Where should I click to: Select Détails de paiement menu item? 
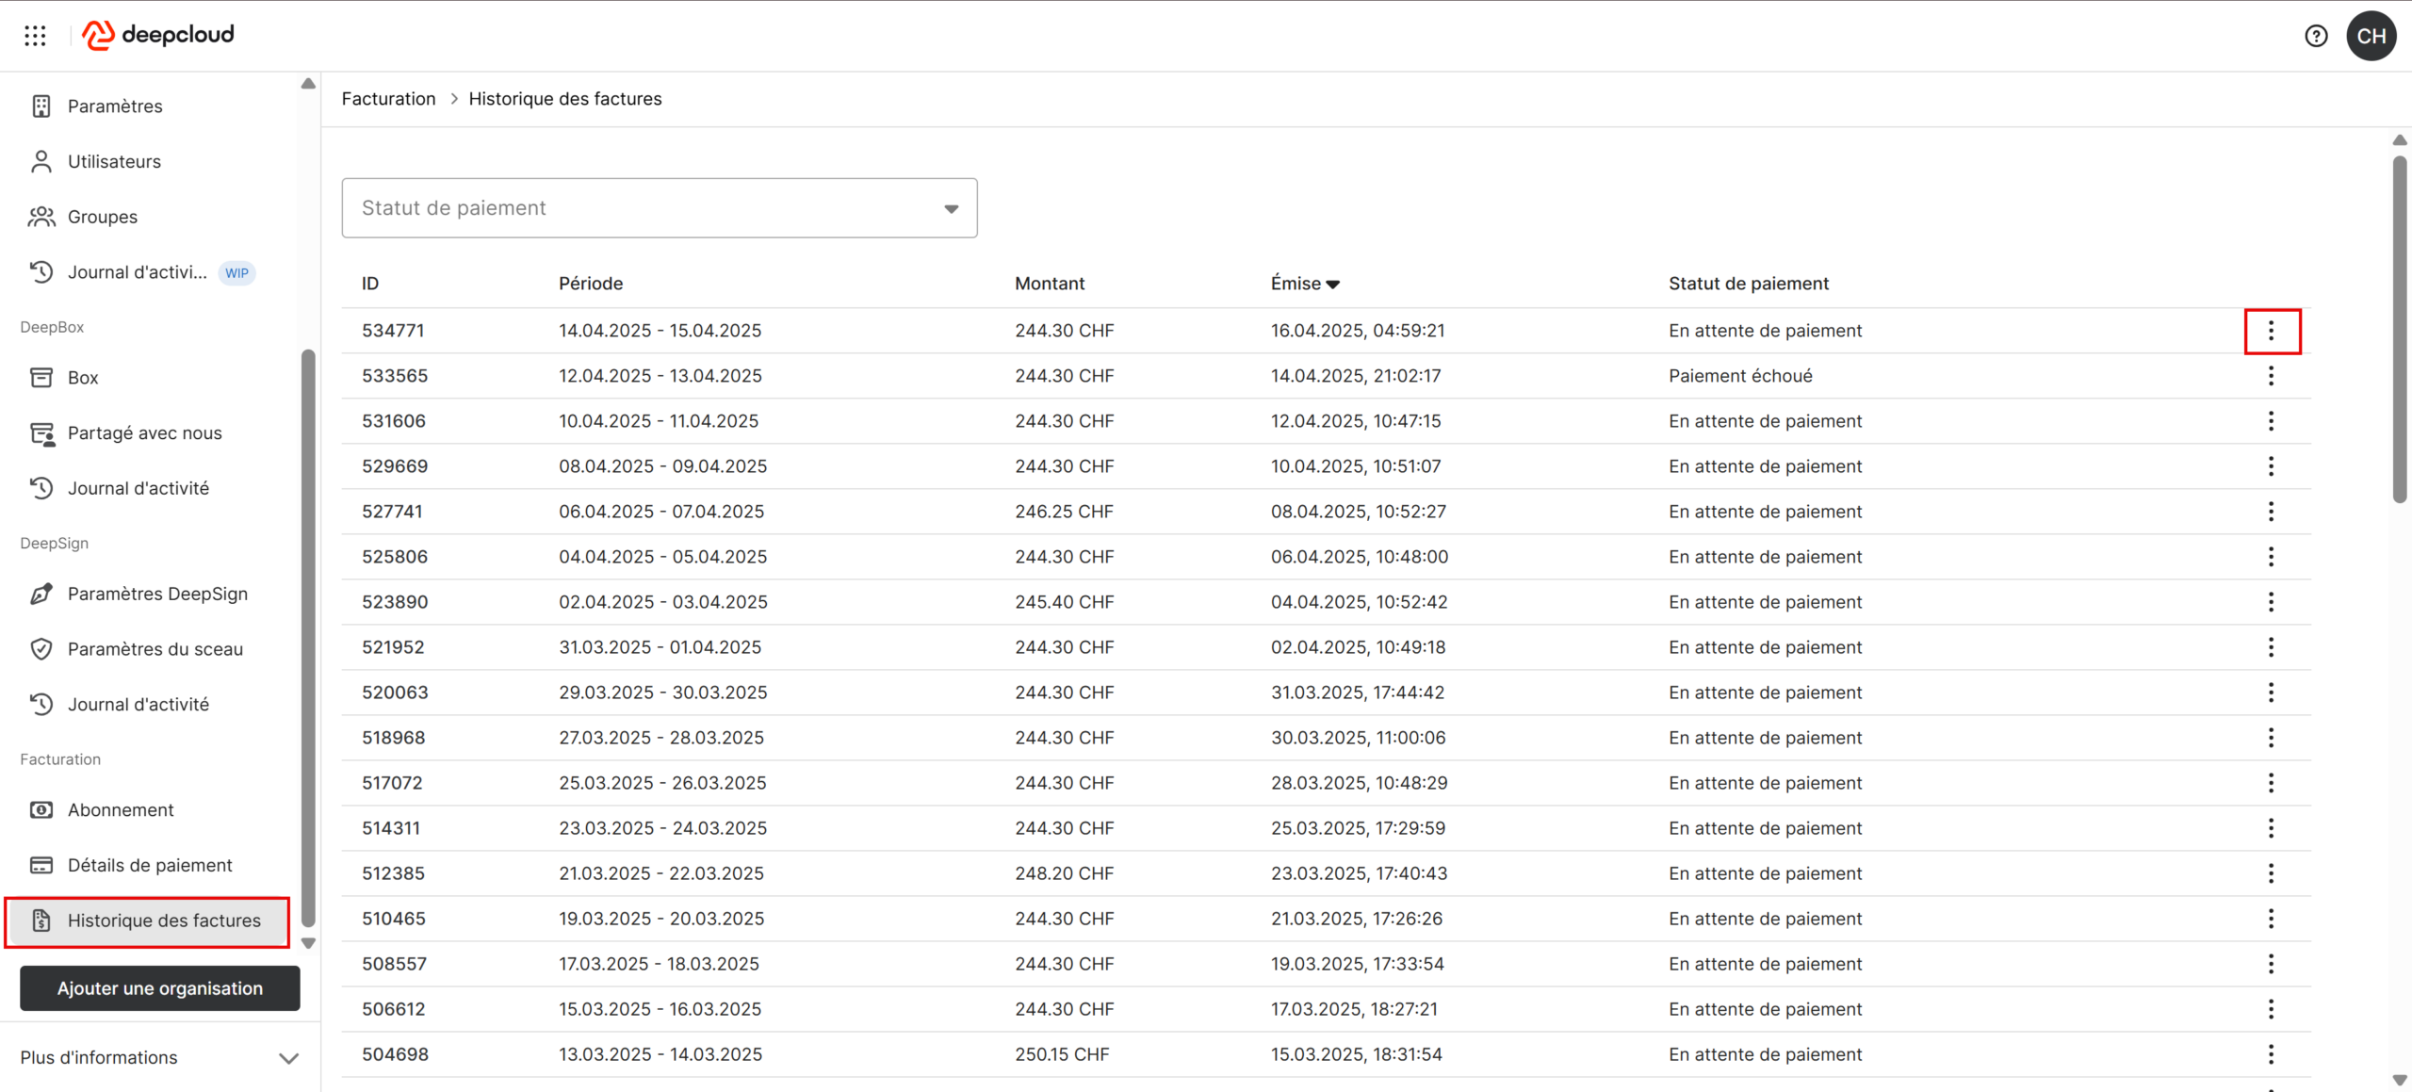[149, 865]
